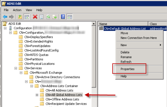
Task: Open the Action menu
Action: pyautogui.click(x=17, y=10)
